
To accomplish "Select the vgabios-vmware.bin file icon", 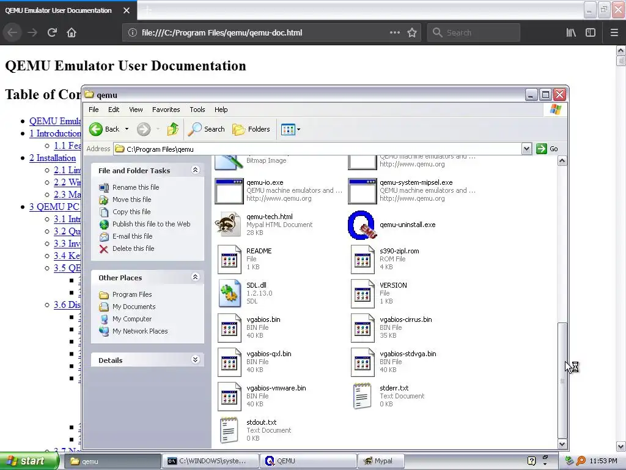I will 229,397.
